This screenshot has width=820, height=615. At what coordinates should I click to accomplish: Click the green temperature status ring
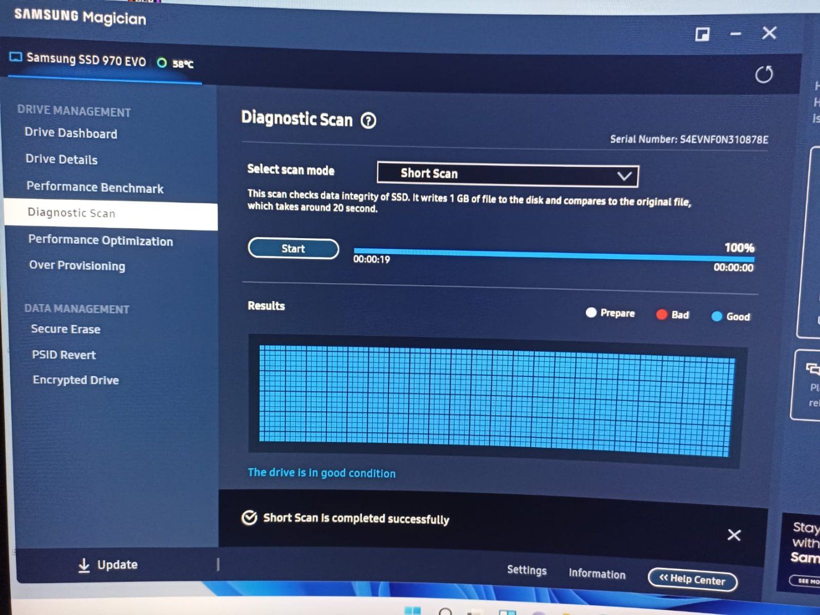click(162, 63)
